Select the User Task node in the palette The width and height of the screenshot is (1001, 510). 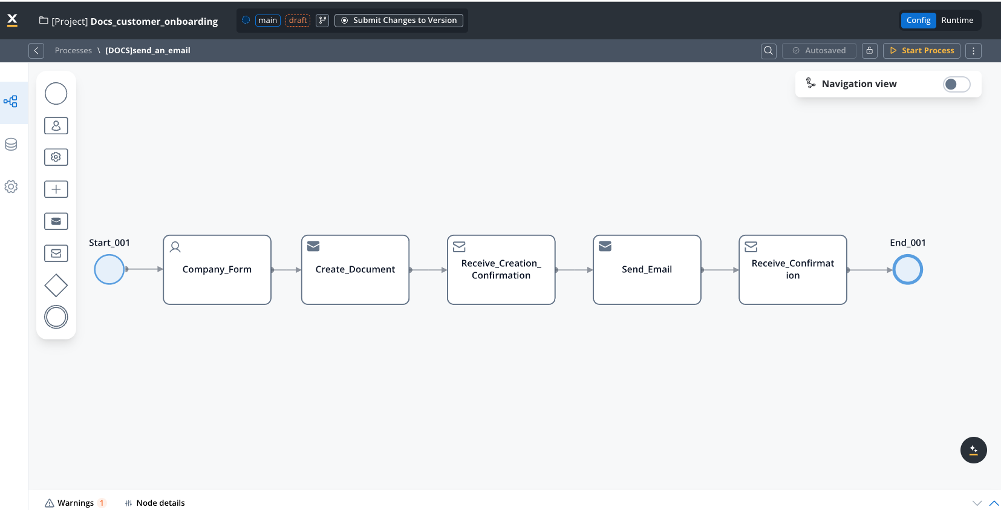(56, 125)
